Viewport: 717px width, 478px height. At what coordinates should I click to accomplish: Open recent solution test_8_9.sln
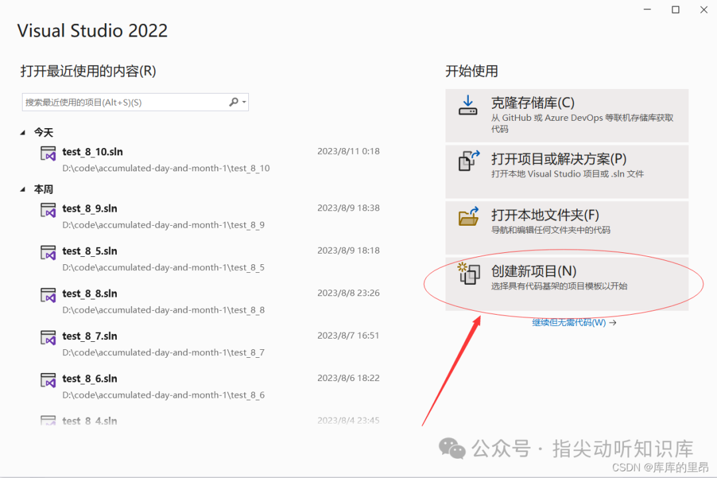click(90, 208)
